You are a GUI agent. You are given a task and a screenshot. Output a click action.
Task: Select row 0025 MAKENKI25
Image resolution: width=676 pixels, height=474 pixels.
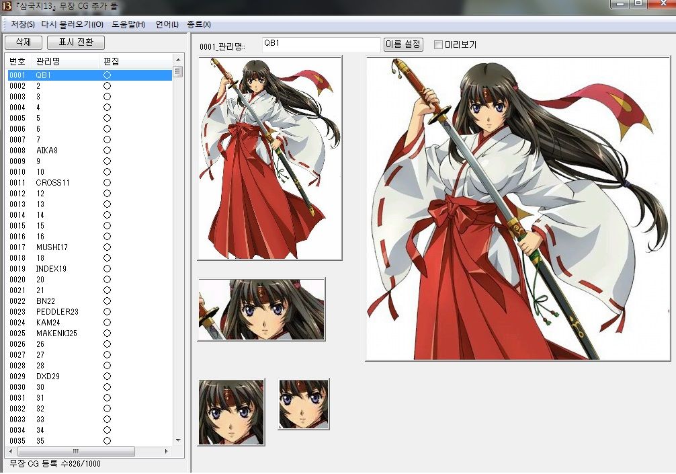coord(89,333)
